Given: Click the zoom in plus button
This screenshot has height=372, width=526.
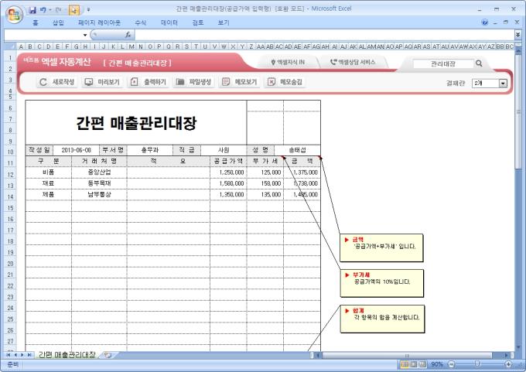Looking at the screenshot, I should coord(508,364).
